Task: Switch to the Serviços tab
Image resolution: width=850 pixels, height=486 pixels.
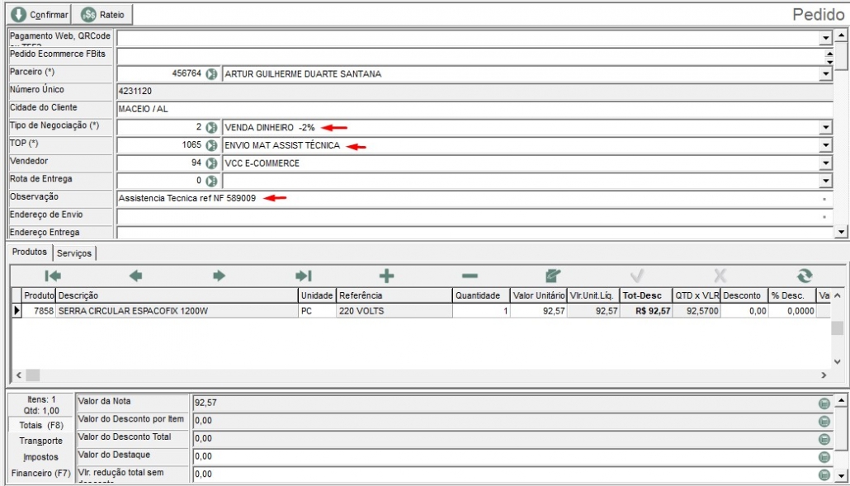Action: pos(74,253)
